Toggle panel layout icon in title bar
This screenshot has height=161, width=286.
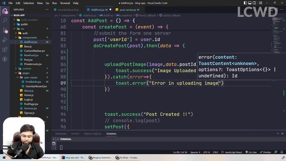[250, 3]
